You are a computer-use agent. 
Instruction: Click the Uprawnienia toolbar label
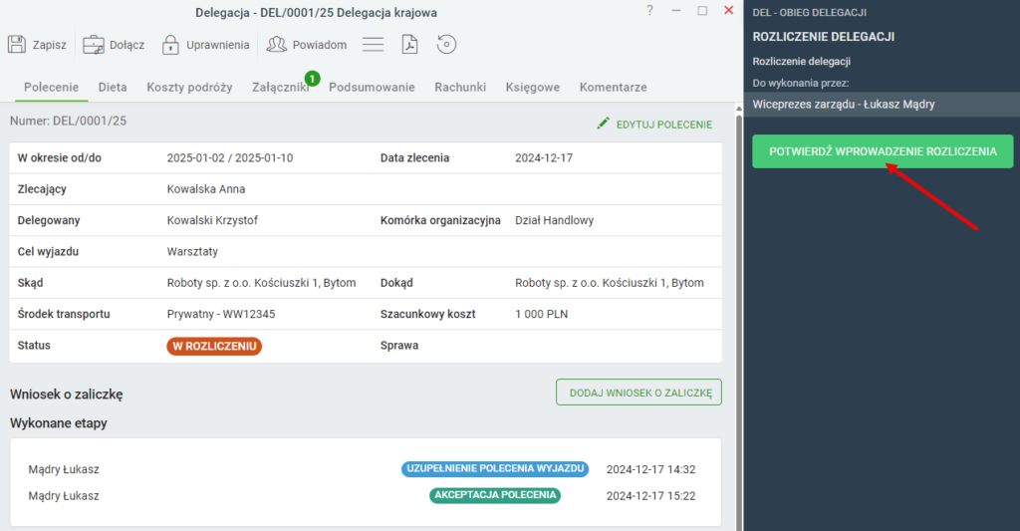click(218, 45)
